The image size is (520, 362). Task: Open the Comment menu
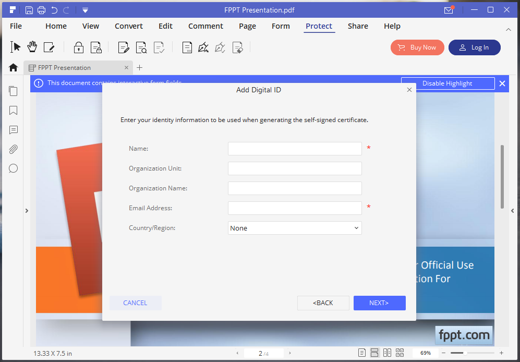pyautogui.click(x=205, y=26)
